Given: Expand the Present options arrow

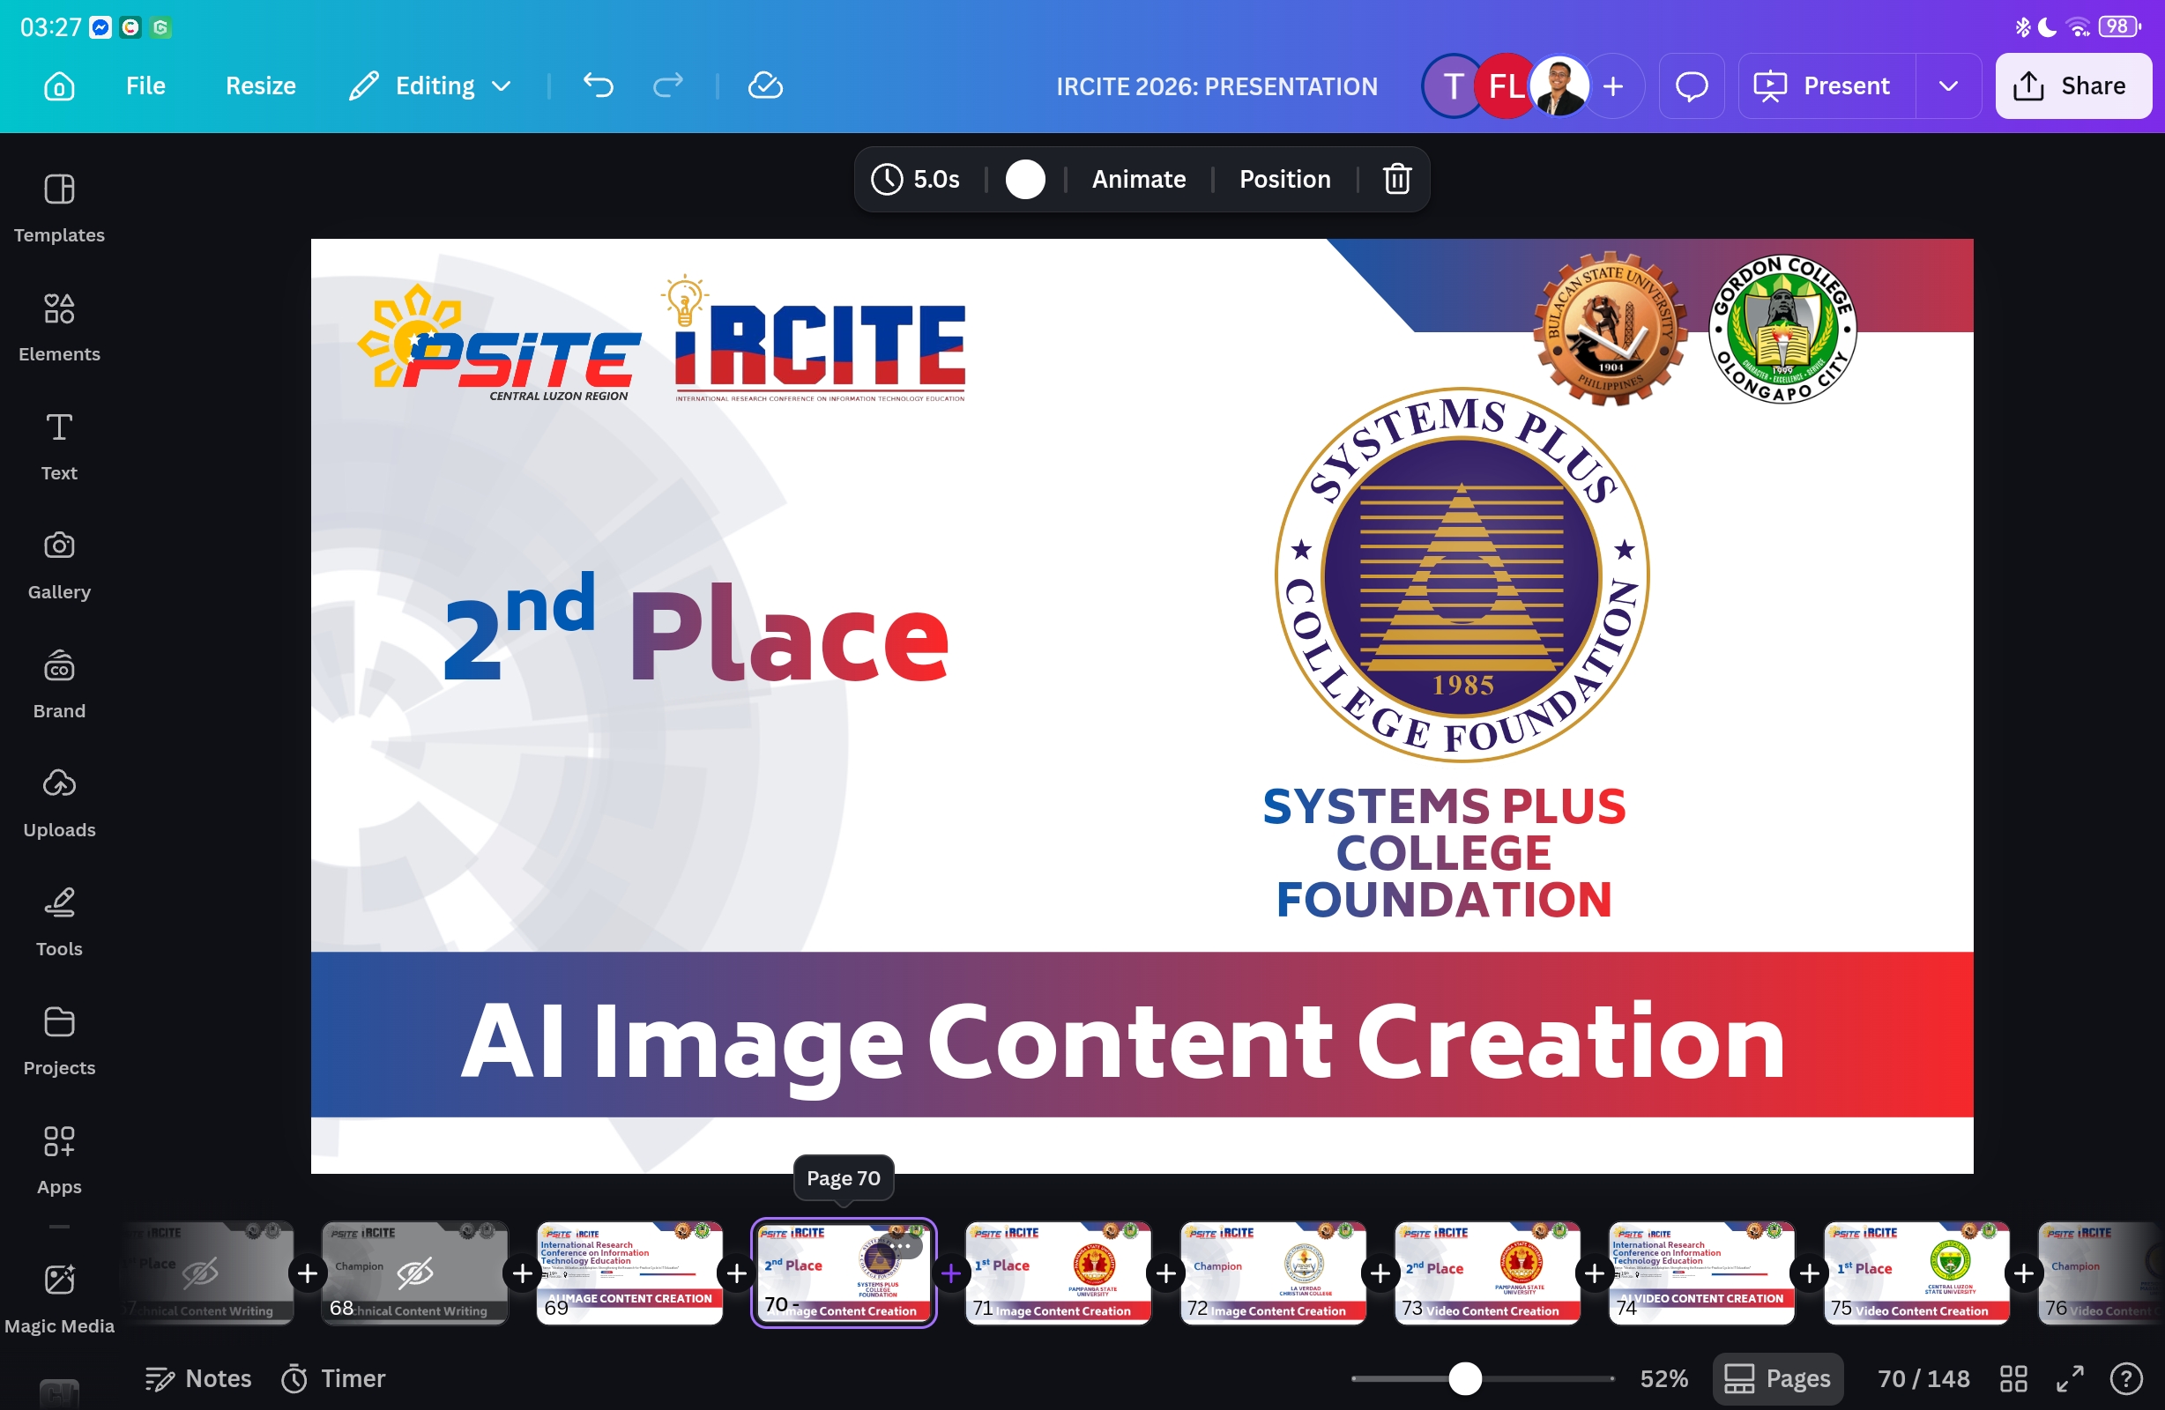Looking at the screenshot, I should point(1947,85).
